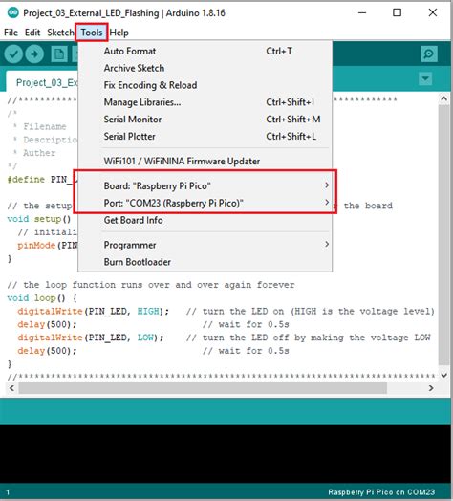Click the black console output area
The width and height of the screenshot is (453, 501).
(226, 454)
